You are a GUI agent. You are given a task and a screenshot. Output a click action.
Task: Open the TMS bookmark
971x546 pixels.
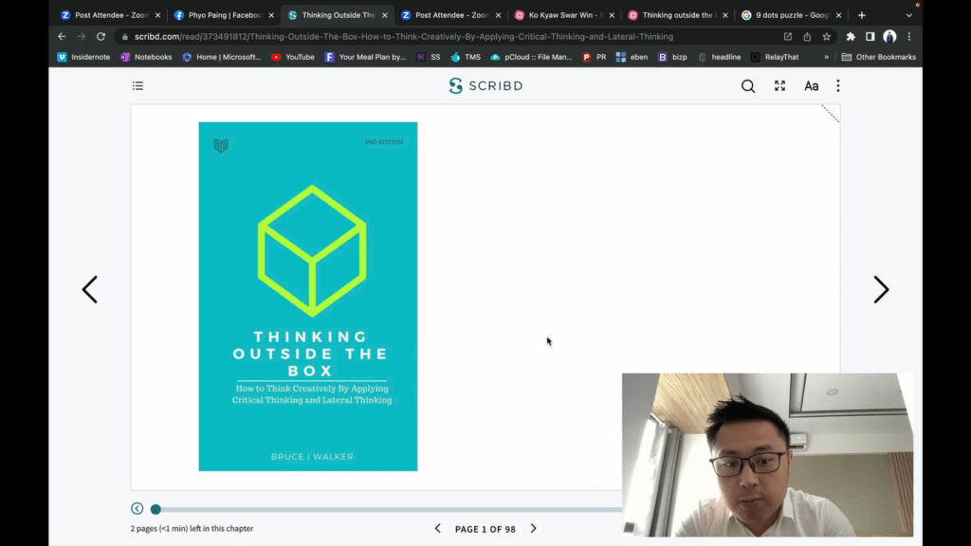click(466, 57)
